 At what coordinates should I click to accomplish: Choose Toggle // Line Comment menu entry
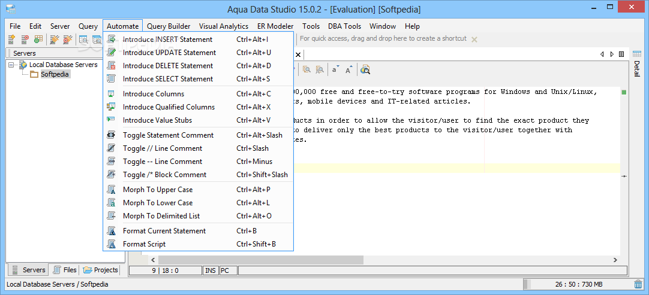(199, 148)
